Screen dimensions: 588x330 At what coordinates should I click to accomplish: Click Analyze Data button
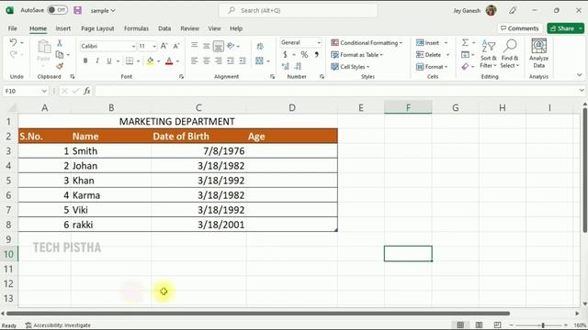539,53
